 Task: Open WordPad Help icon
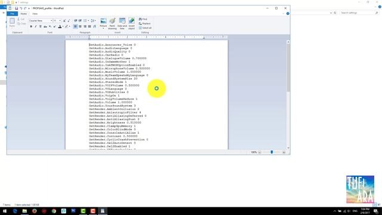pos(288,14)
